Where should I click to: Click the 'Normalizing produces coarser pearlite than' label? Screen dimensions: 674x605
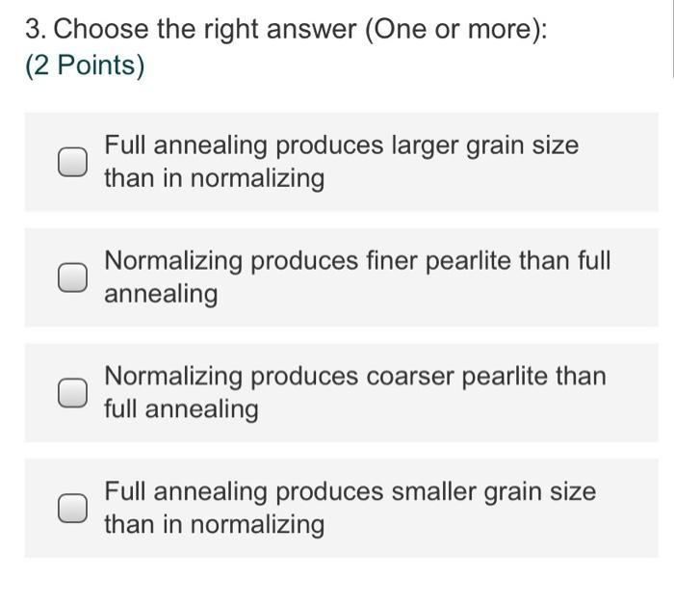click(x=355, y=376)
